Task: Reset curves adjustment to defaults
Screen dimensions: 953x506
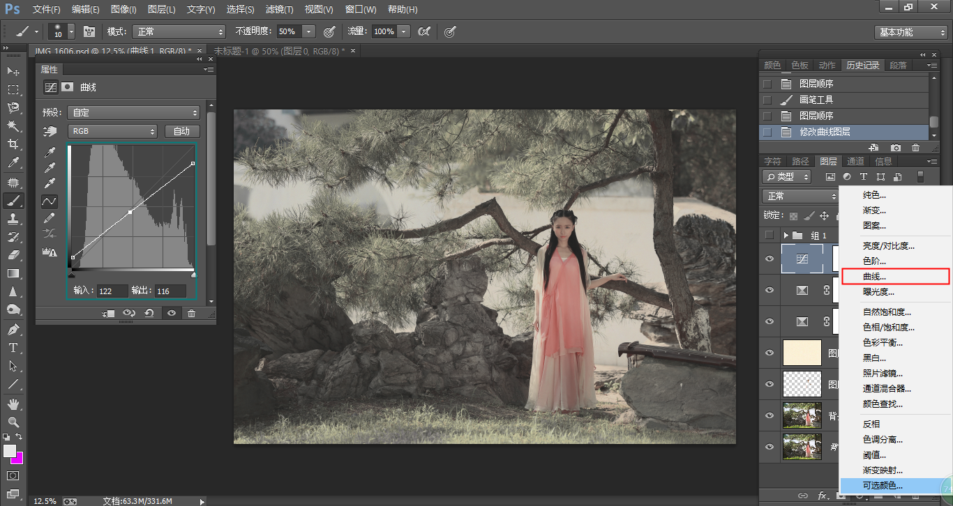Action: [149, 314]
